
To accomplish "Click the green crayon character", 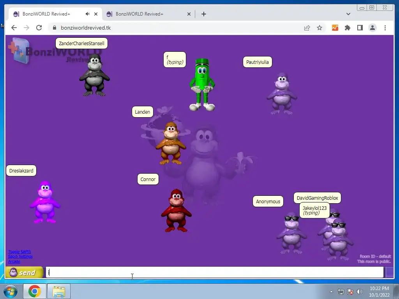I will 202,84.
